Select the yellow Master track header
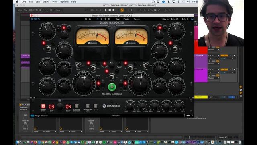Image resolution: width=257 pixels, height=145 pixels. click(x=201, y=97)
